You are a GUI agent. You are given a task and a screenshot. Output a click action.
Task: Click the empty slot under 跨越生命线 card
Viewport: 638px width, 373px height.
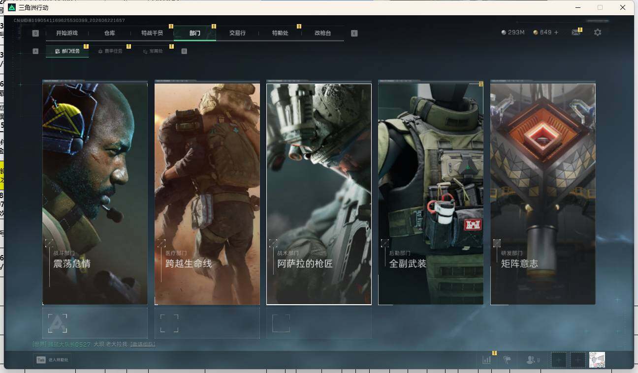click(207, 323)
